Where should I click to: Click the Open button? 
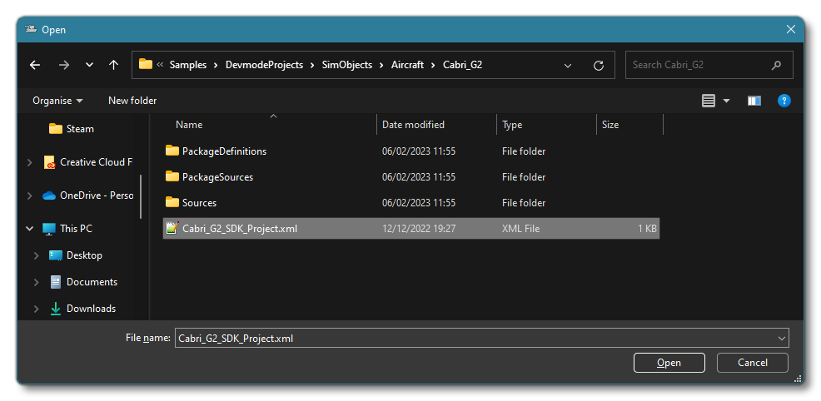point(669,363)
